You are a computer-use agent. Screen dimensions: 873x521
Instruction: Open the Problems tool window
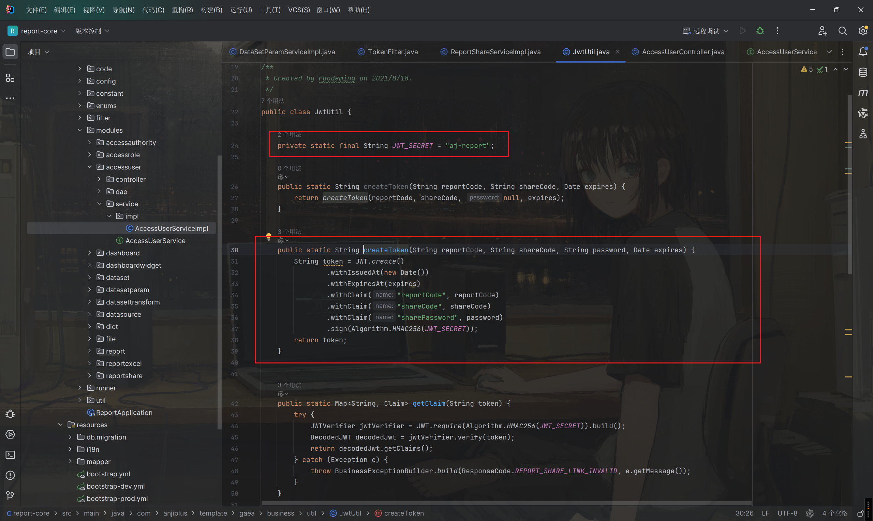coord(10,475)
